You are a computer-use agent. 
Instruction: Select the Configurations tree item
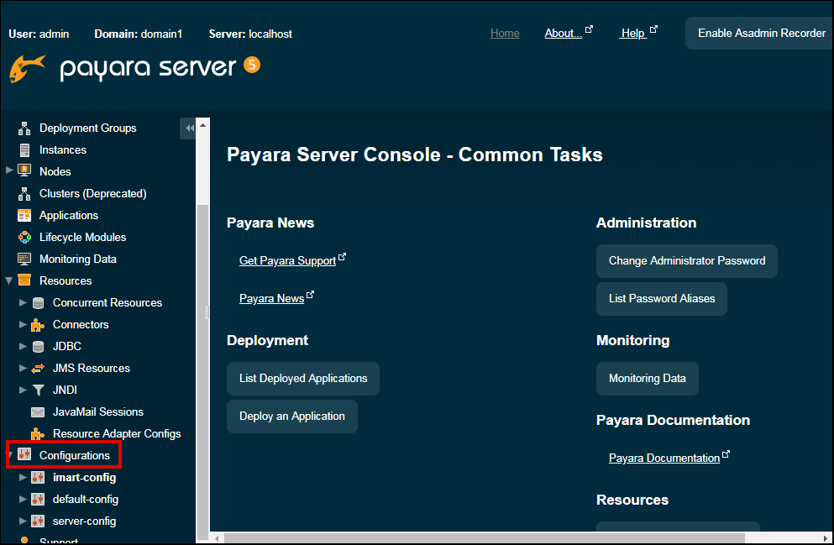pos(74,455)
